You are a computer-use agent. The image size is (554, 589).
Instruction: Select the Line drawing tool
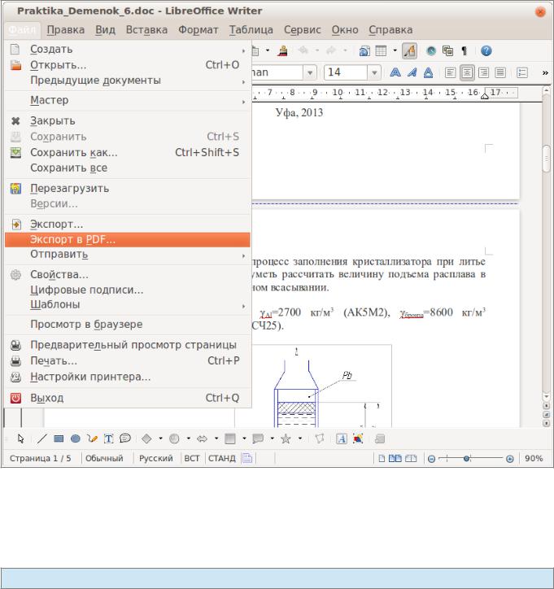(42, 438)
